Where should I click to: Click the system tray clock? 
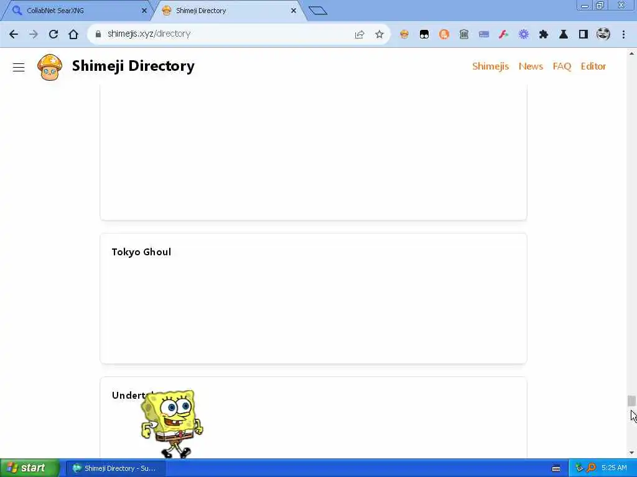[x=614, y=468]
